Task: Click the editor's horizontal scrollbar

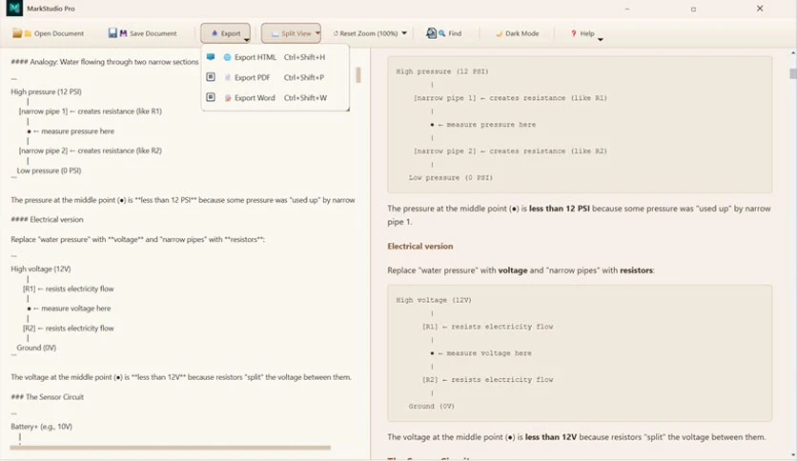Action: pos(171,448)
